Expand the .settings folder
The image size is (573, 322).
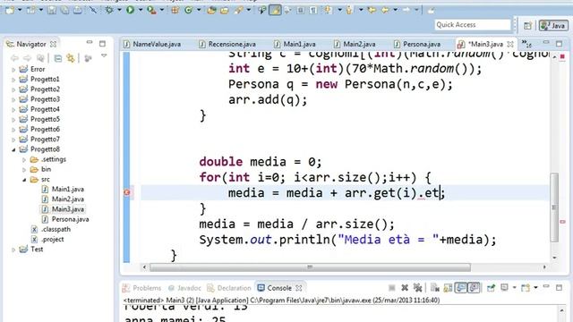pyautogui.click(x=24, y=159)
